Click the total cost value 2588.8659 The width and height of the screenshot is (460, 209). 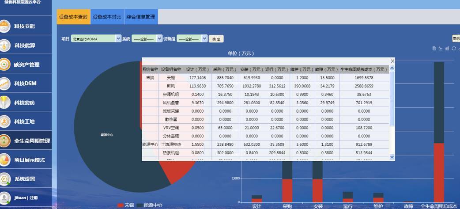tap(364, 86)
